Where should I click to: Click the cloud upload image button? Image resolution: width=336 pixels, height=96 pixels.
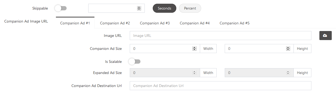(x=325, y=36)
